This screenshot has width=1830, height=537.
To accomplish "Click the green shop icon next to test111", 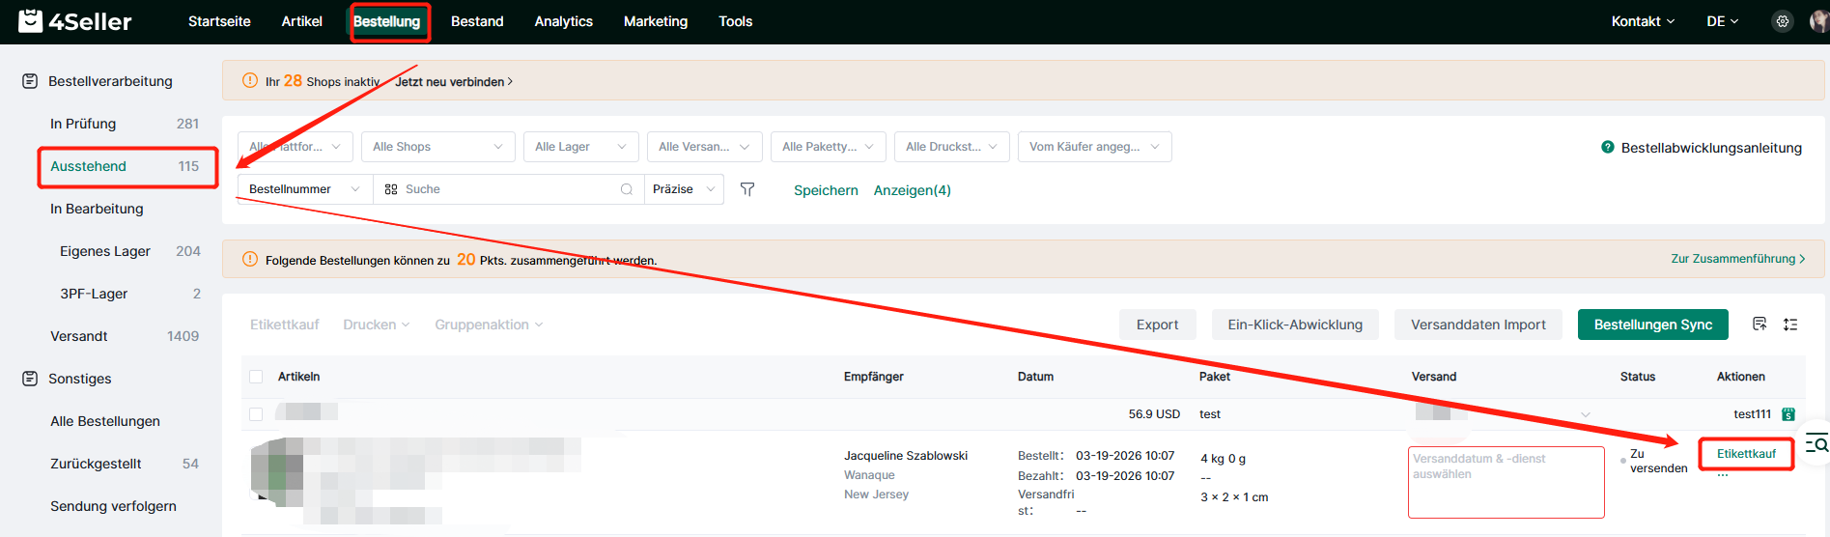I will (1788, 414).
